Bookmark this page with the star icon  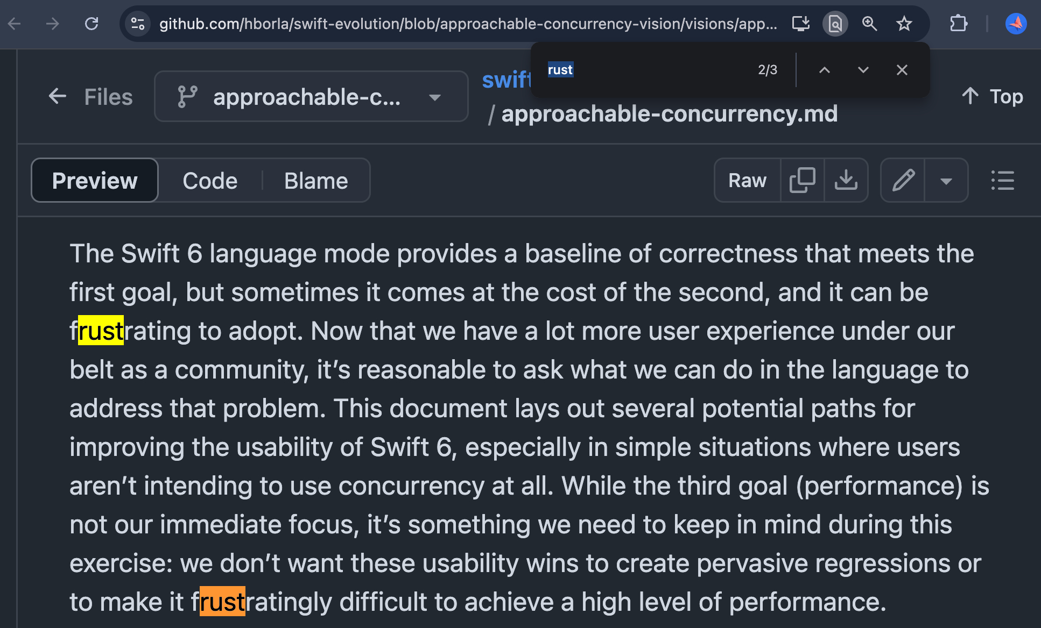click(x=904, y=24)
